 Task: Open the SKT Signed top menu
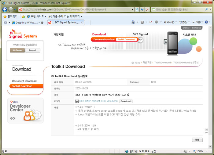(140, 34)
